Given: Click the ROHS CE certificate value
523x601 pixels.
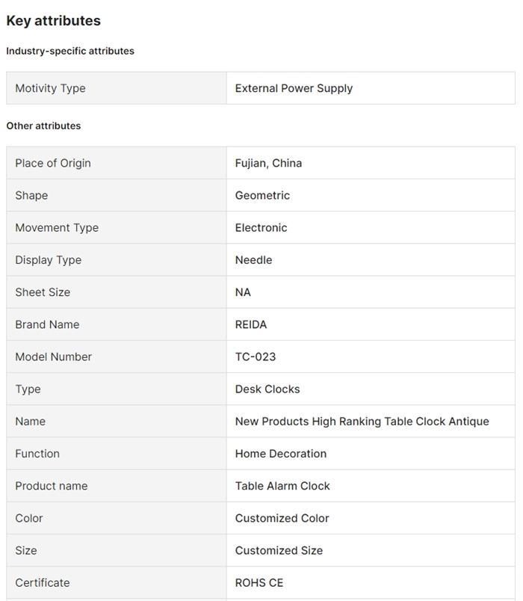Looking at the screenshot, I should click(x=259, y=582).
